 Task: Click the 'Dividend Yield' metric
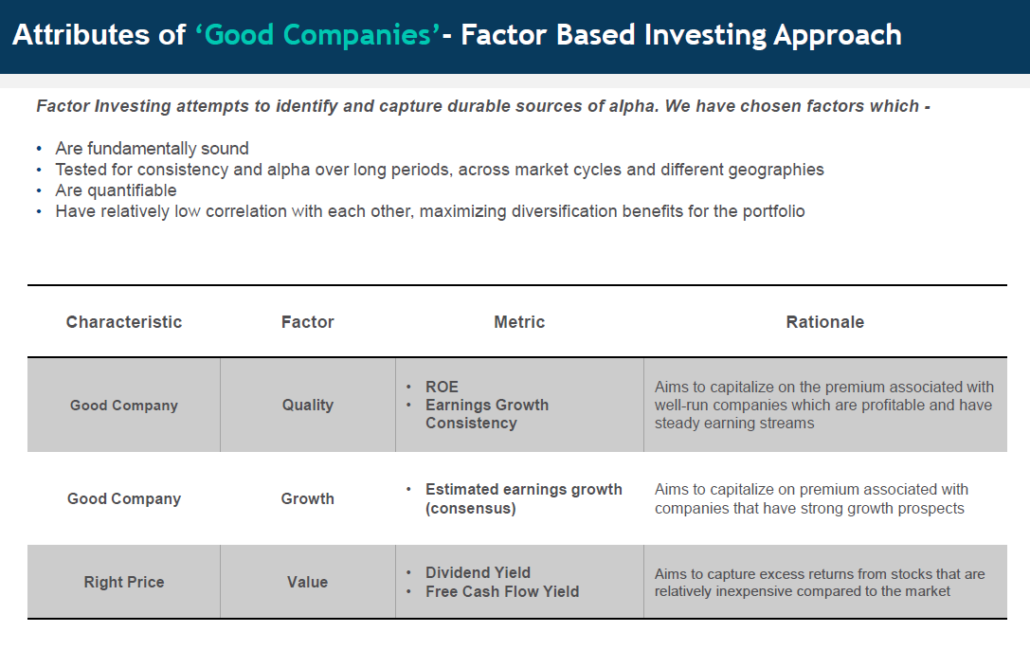(478, 573)
